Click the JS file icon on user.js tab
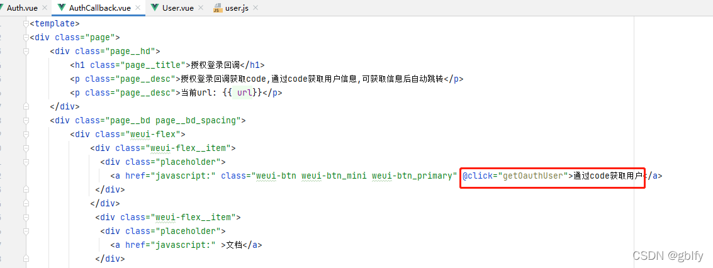This screenshot has width=713, height=268. tap(218, 8)
